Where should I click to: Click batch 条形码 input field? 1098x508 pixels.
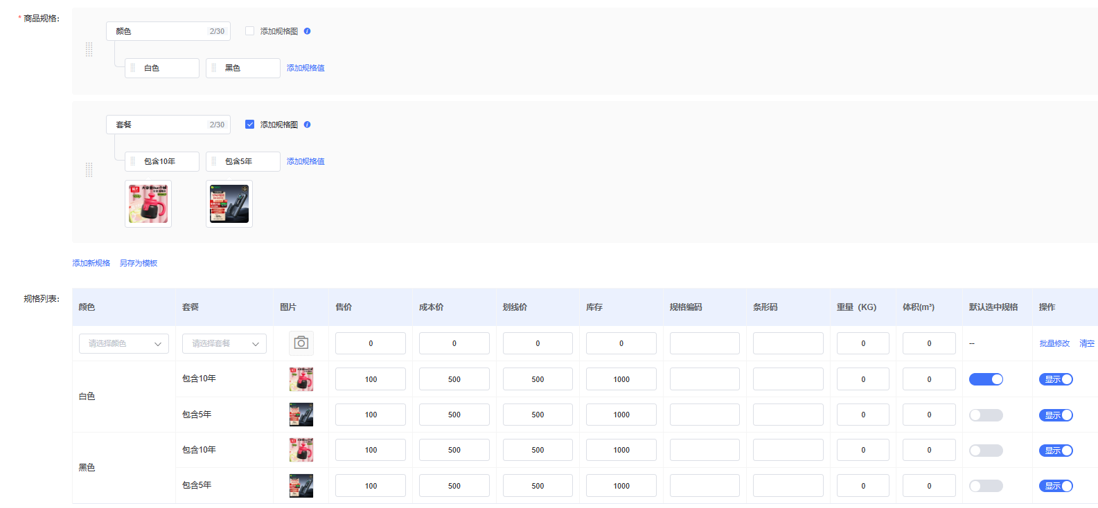[788, 343]
